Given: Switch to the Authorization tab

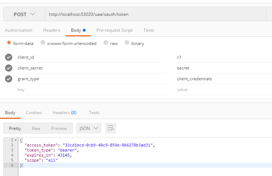Looking at the screenshot, I should coord(18,30).
